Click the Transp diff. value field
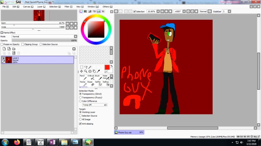261x146 pixels. point(95,105)
